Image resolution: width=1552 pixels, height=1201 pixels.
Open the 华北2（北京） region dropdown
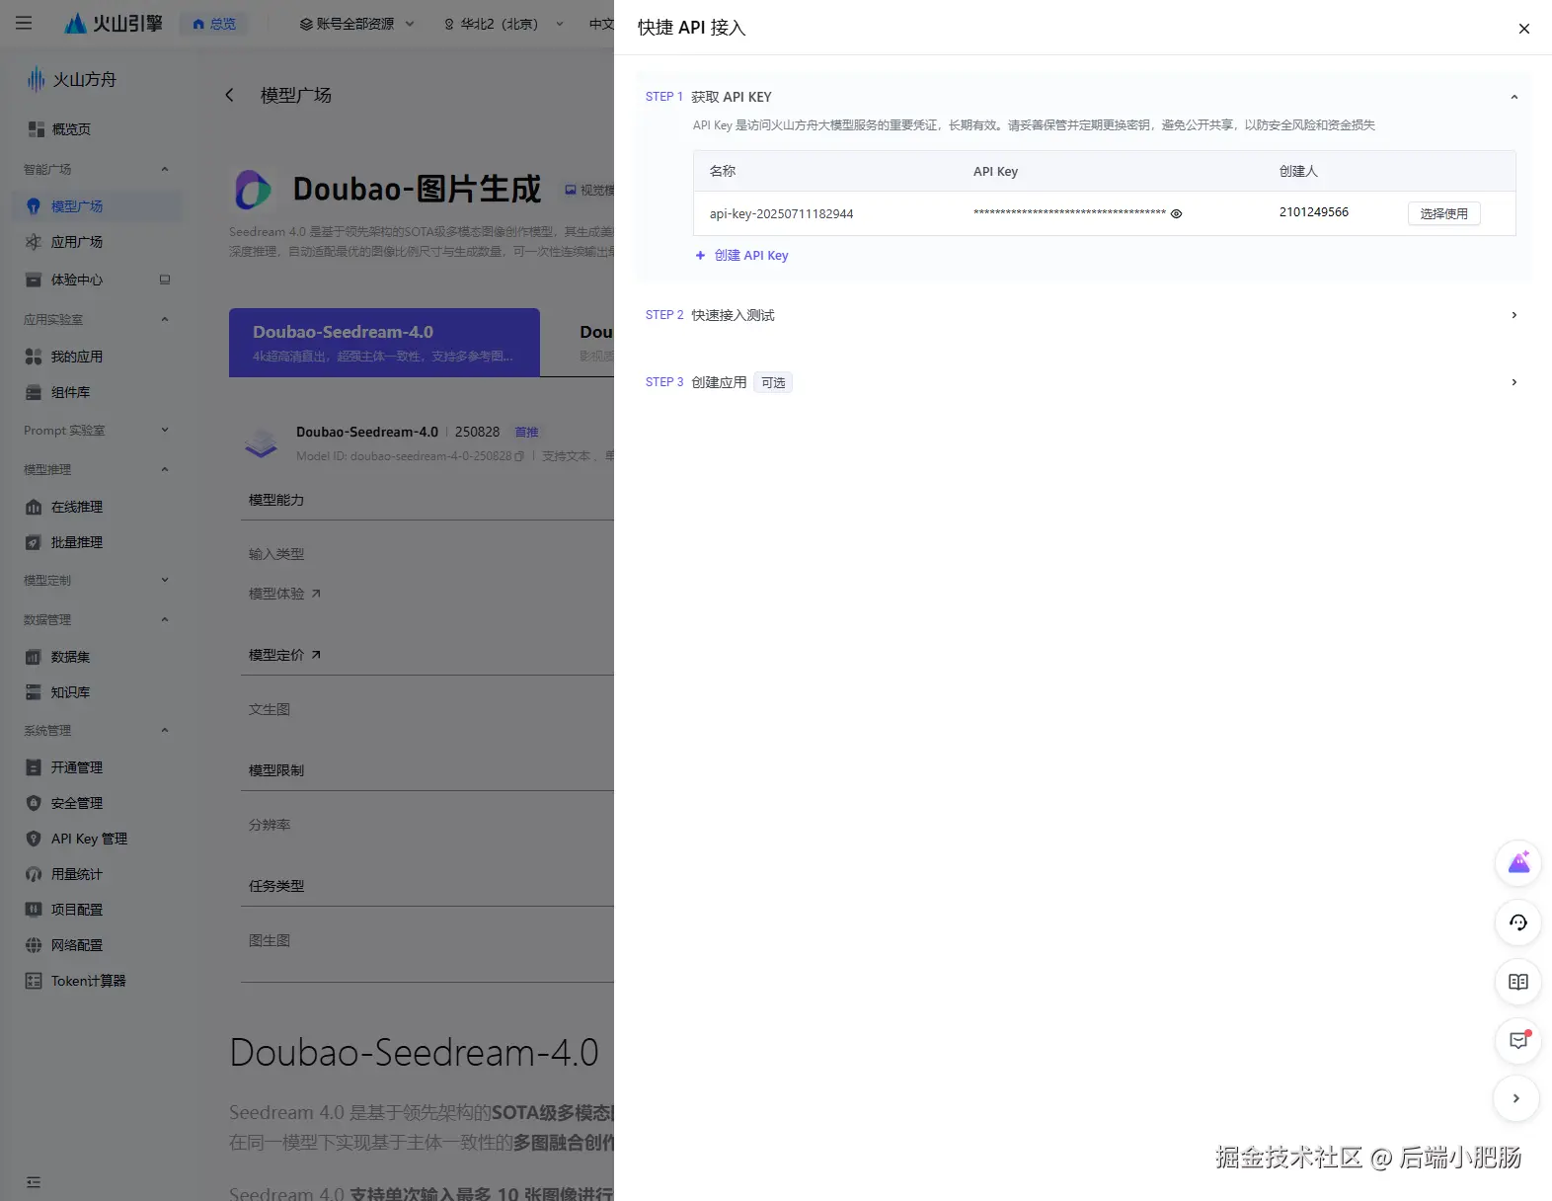[x=504, y=24]
